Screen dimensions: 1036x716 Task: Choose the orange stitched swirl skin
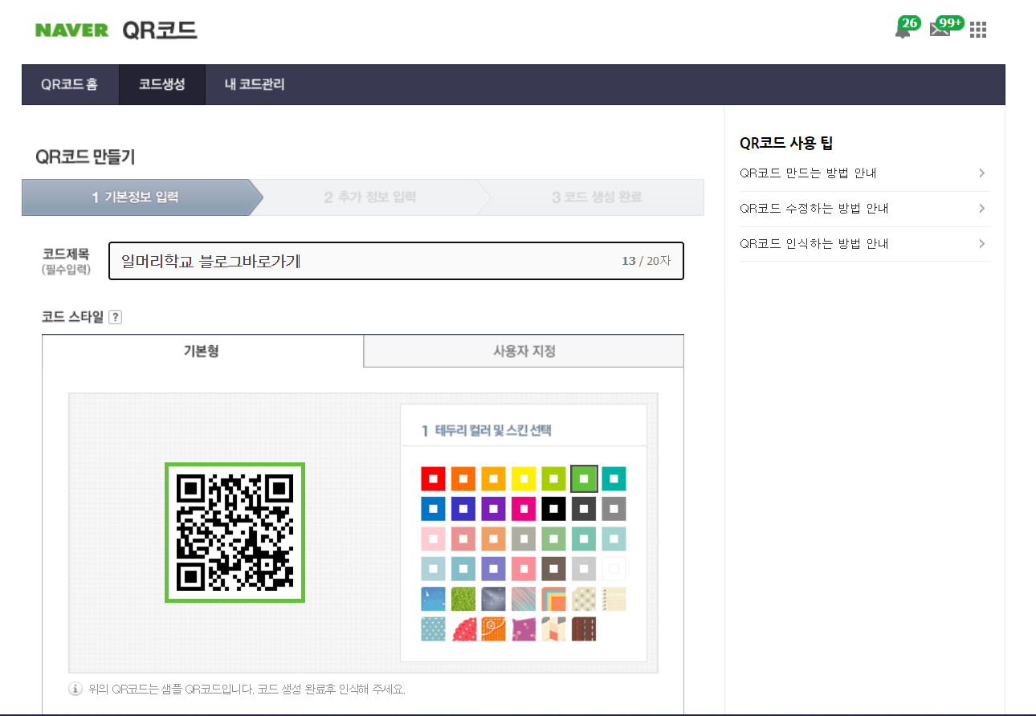point(493,629)
